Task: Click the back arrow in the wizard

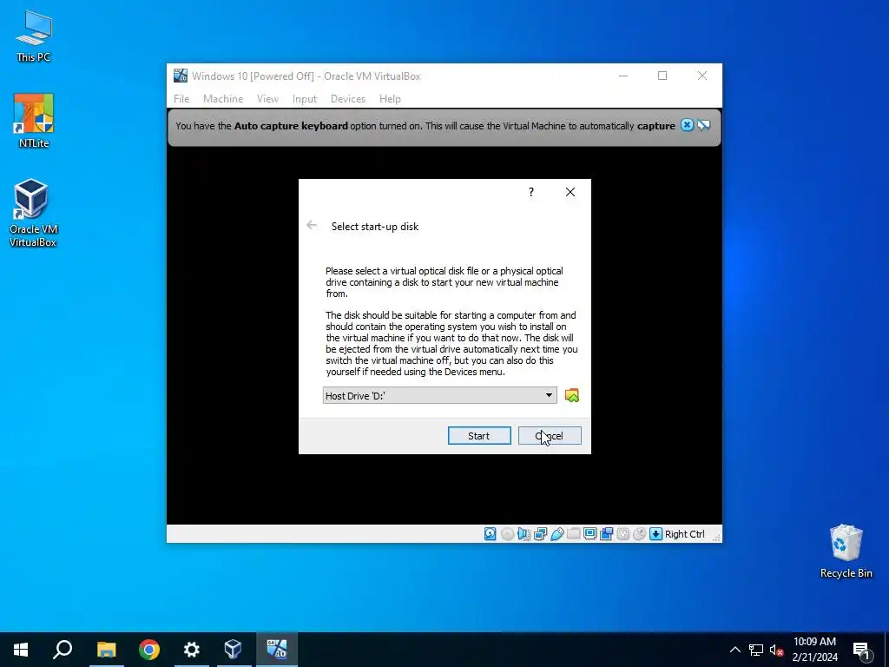Action: 312,225
